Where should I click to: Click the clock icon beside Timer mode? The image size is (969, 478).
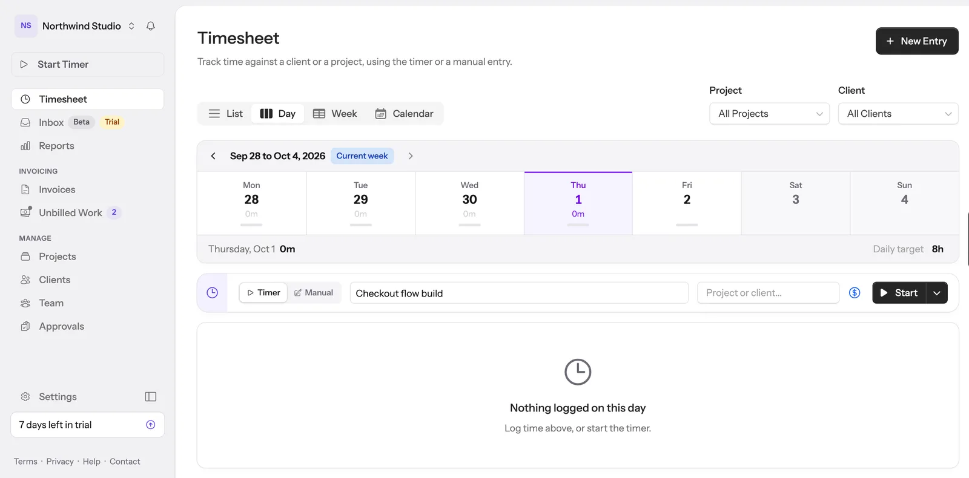(212, 293)
